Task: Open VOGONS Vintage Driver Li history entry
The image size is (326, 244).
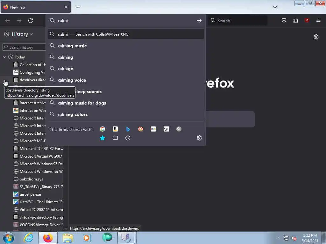Action: click(x=38, y=225)
